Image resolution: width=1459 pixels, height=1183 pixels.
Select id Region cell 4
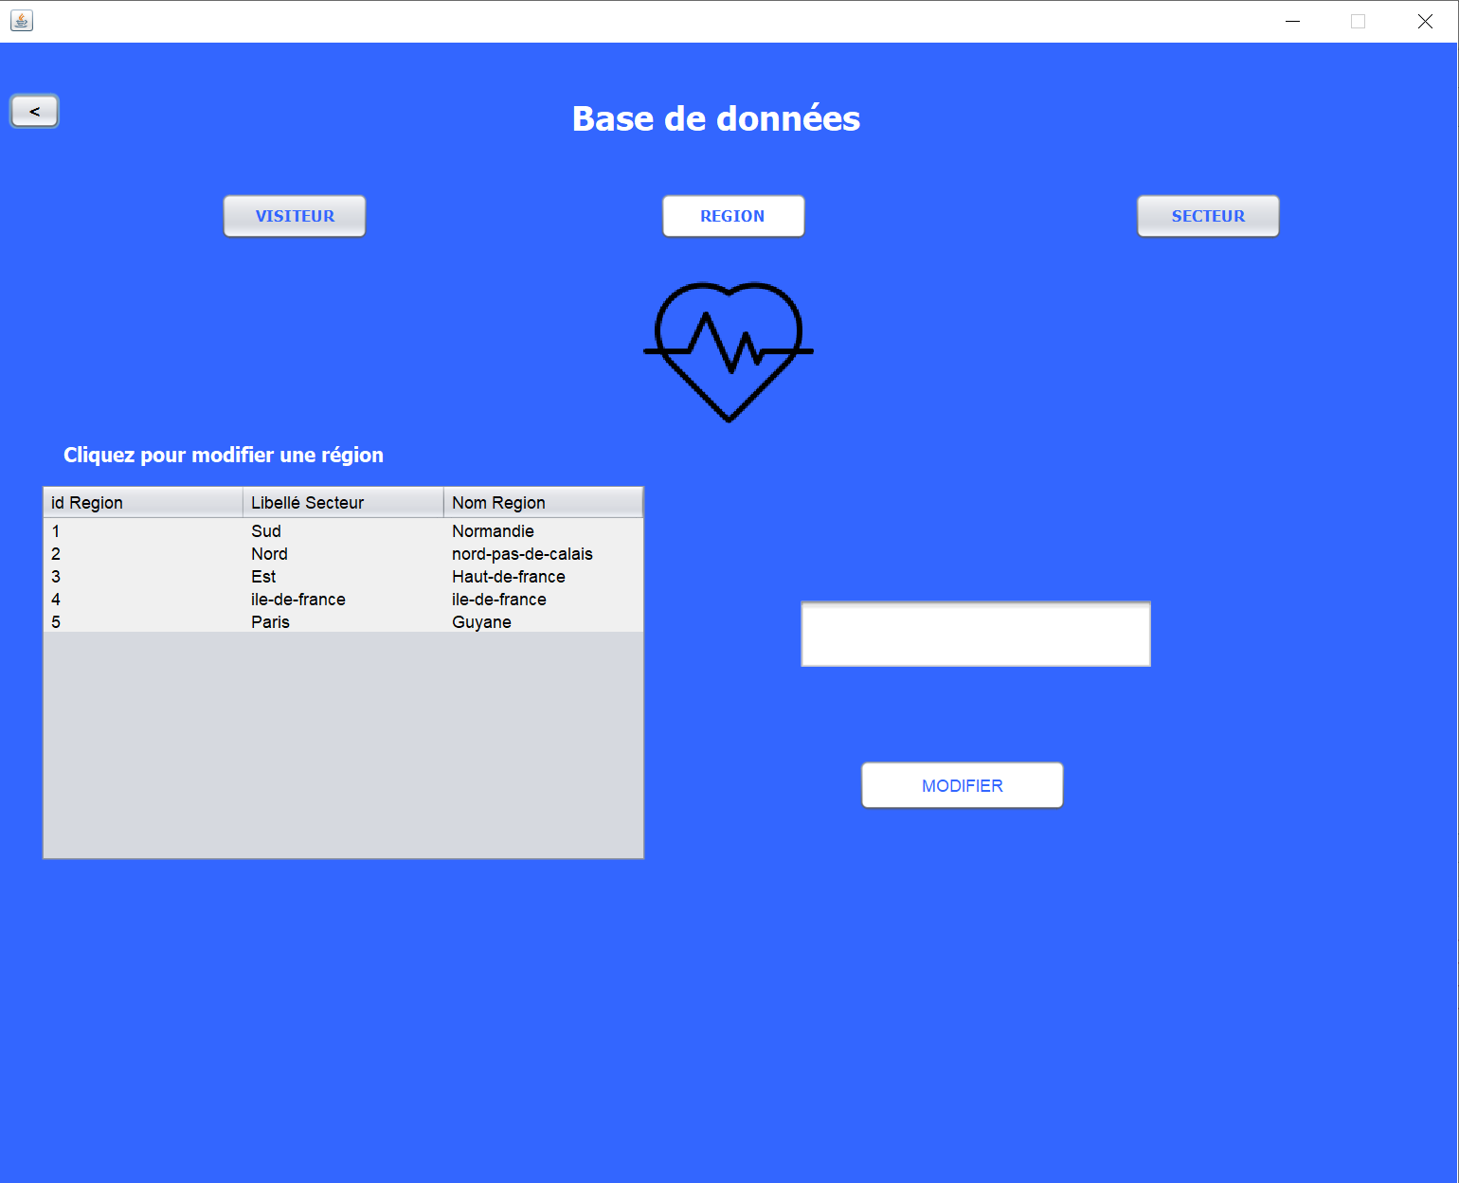coord(143,600)
